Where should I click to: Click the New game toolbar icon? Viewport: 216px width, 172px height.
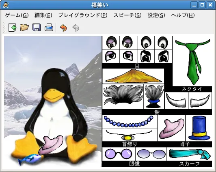(x=12, y=28)
